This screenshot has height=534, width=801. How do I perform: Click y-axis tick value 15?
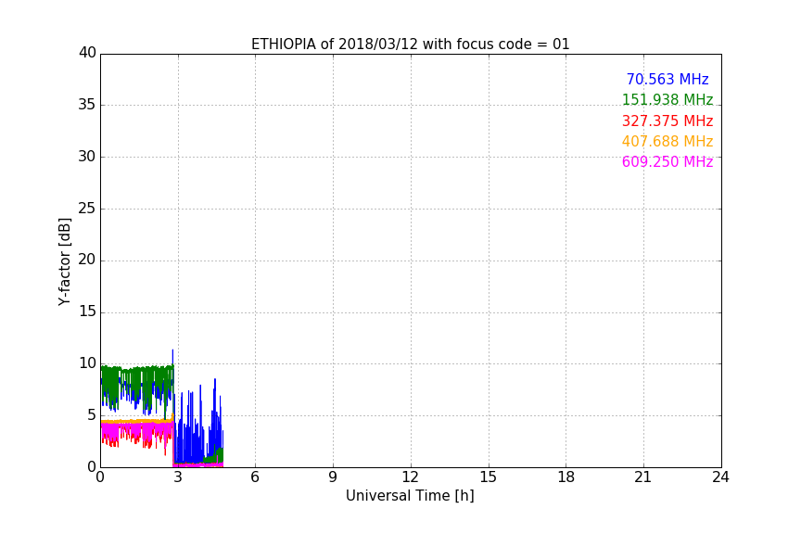pyautogui.click(x=87, y=311)
